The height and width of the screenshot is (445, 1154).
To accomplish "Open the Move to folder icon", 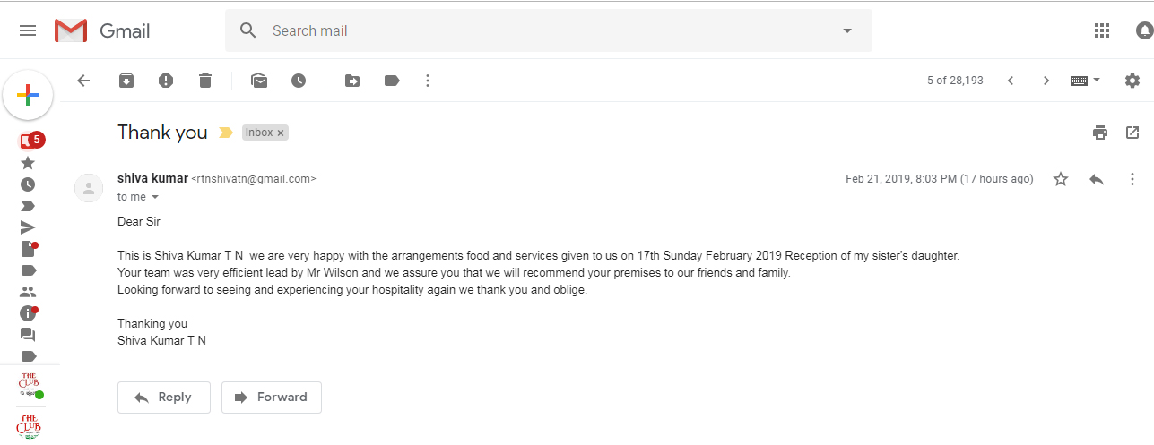I will [x=352, y=81].
